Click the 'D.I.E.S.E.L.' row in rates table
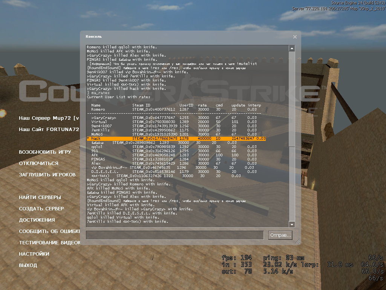Screen dimensions: 386x290 click(x=174, y=172)
